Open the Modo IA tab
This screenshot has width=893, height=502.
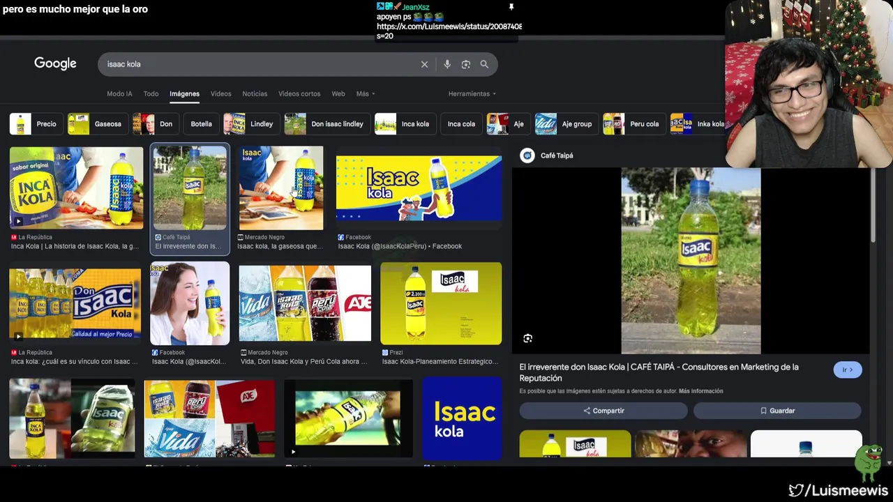(x=119, y=93)
